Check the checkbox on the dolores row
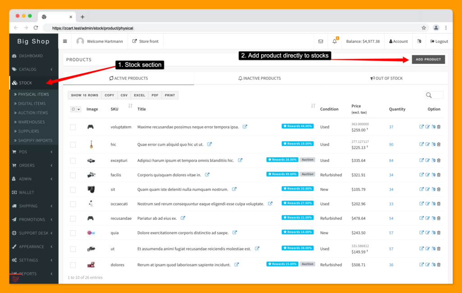The height and width of the screenshot is (293, 462). (x=72, y=265)
